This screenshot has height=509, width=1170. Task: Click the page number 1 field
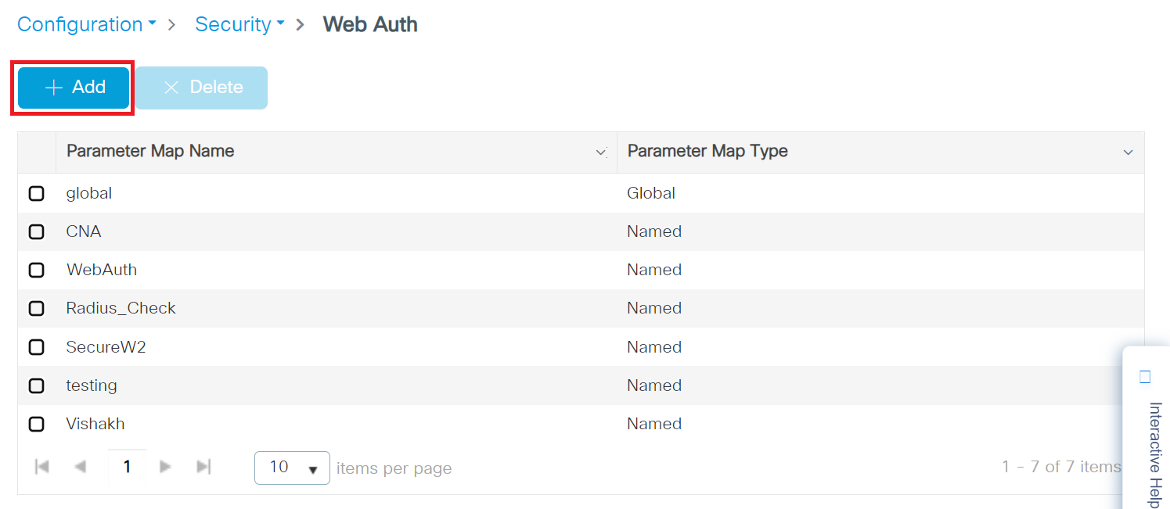pyautogui.click(x=127, y=467)
